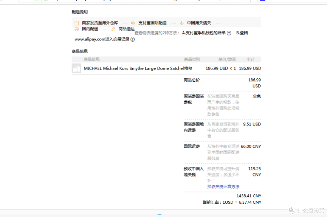Click the calendar icon beside 商家发货至海外仓库
The height and width of the screenshot is (217, 327).
tap(77, 23)
